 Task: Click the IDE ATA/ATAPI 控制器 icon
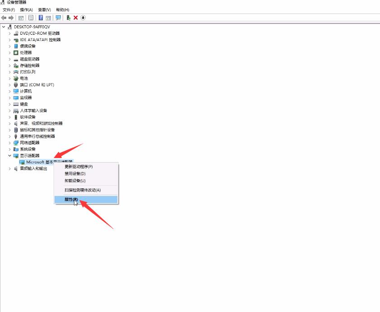(x=16, y=40)
